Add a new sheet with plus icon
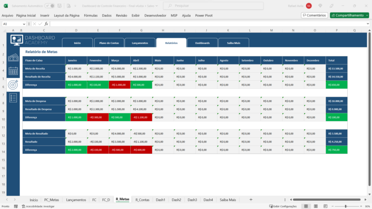372x209 pixels. (x=251, y=199)
